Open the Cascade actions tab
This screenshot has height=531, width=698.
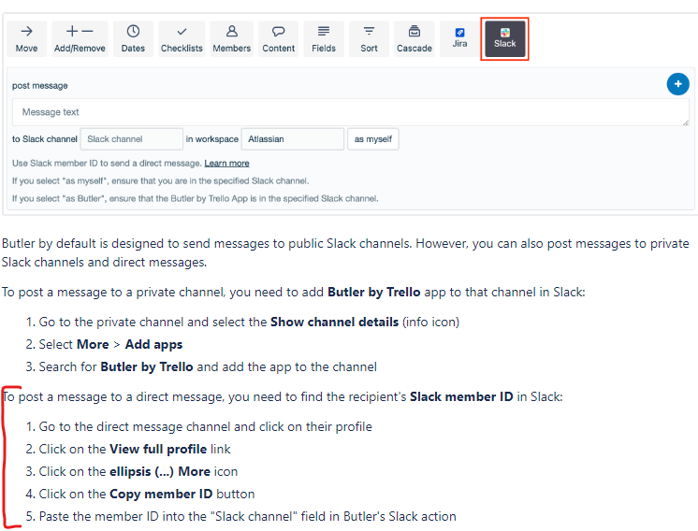(414, 38)
